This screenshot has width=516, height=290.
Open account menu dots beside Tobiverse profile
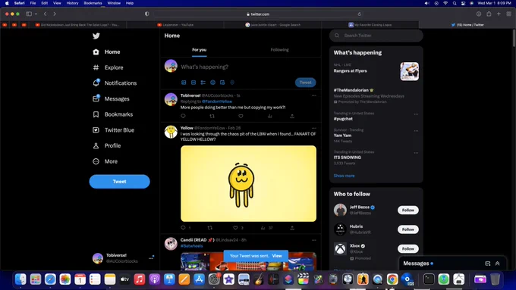click(151, 258)
